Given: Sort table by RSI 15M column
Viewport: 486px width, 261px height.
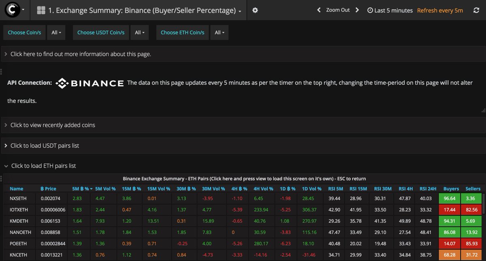Looking at the screenshot, I should [359, 188].
